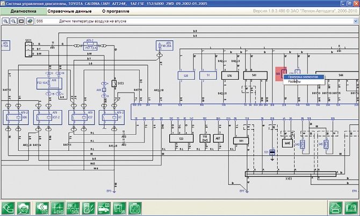Open the JB junction block icon
This screenshot has height=216, width=360.
click(x=120, y=208)
